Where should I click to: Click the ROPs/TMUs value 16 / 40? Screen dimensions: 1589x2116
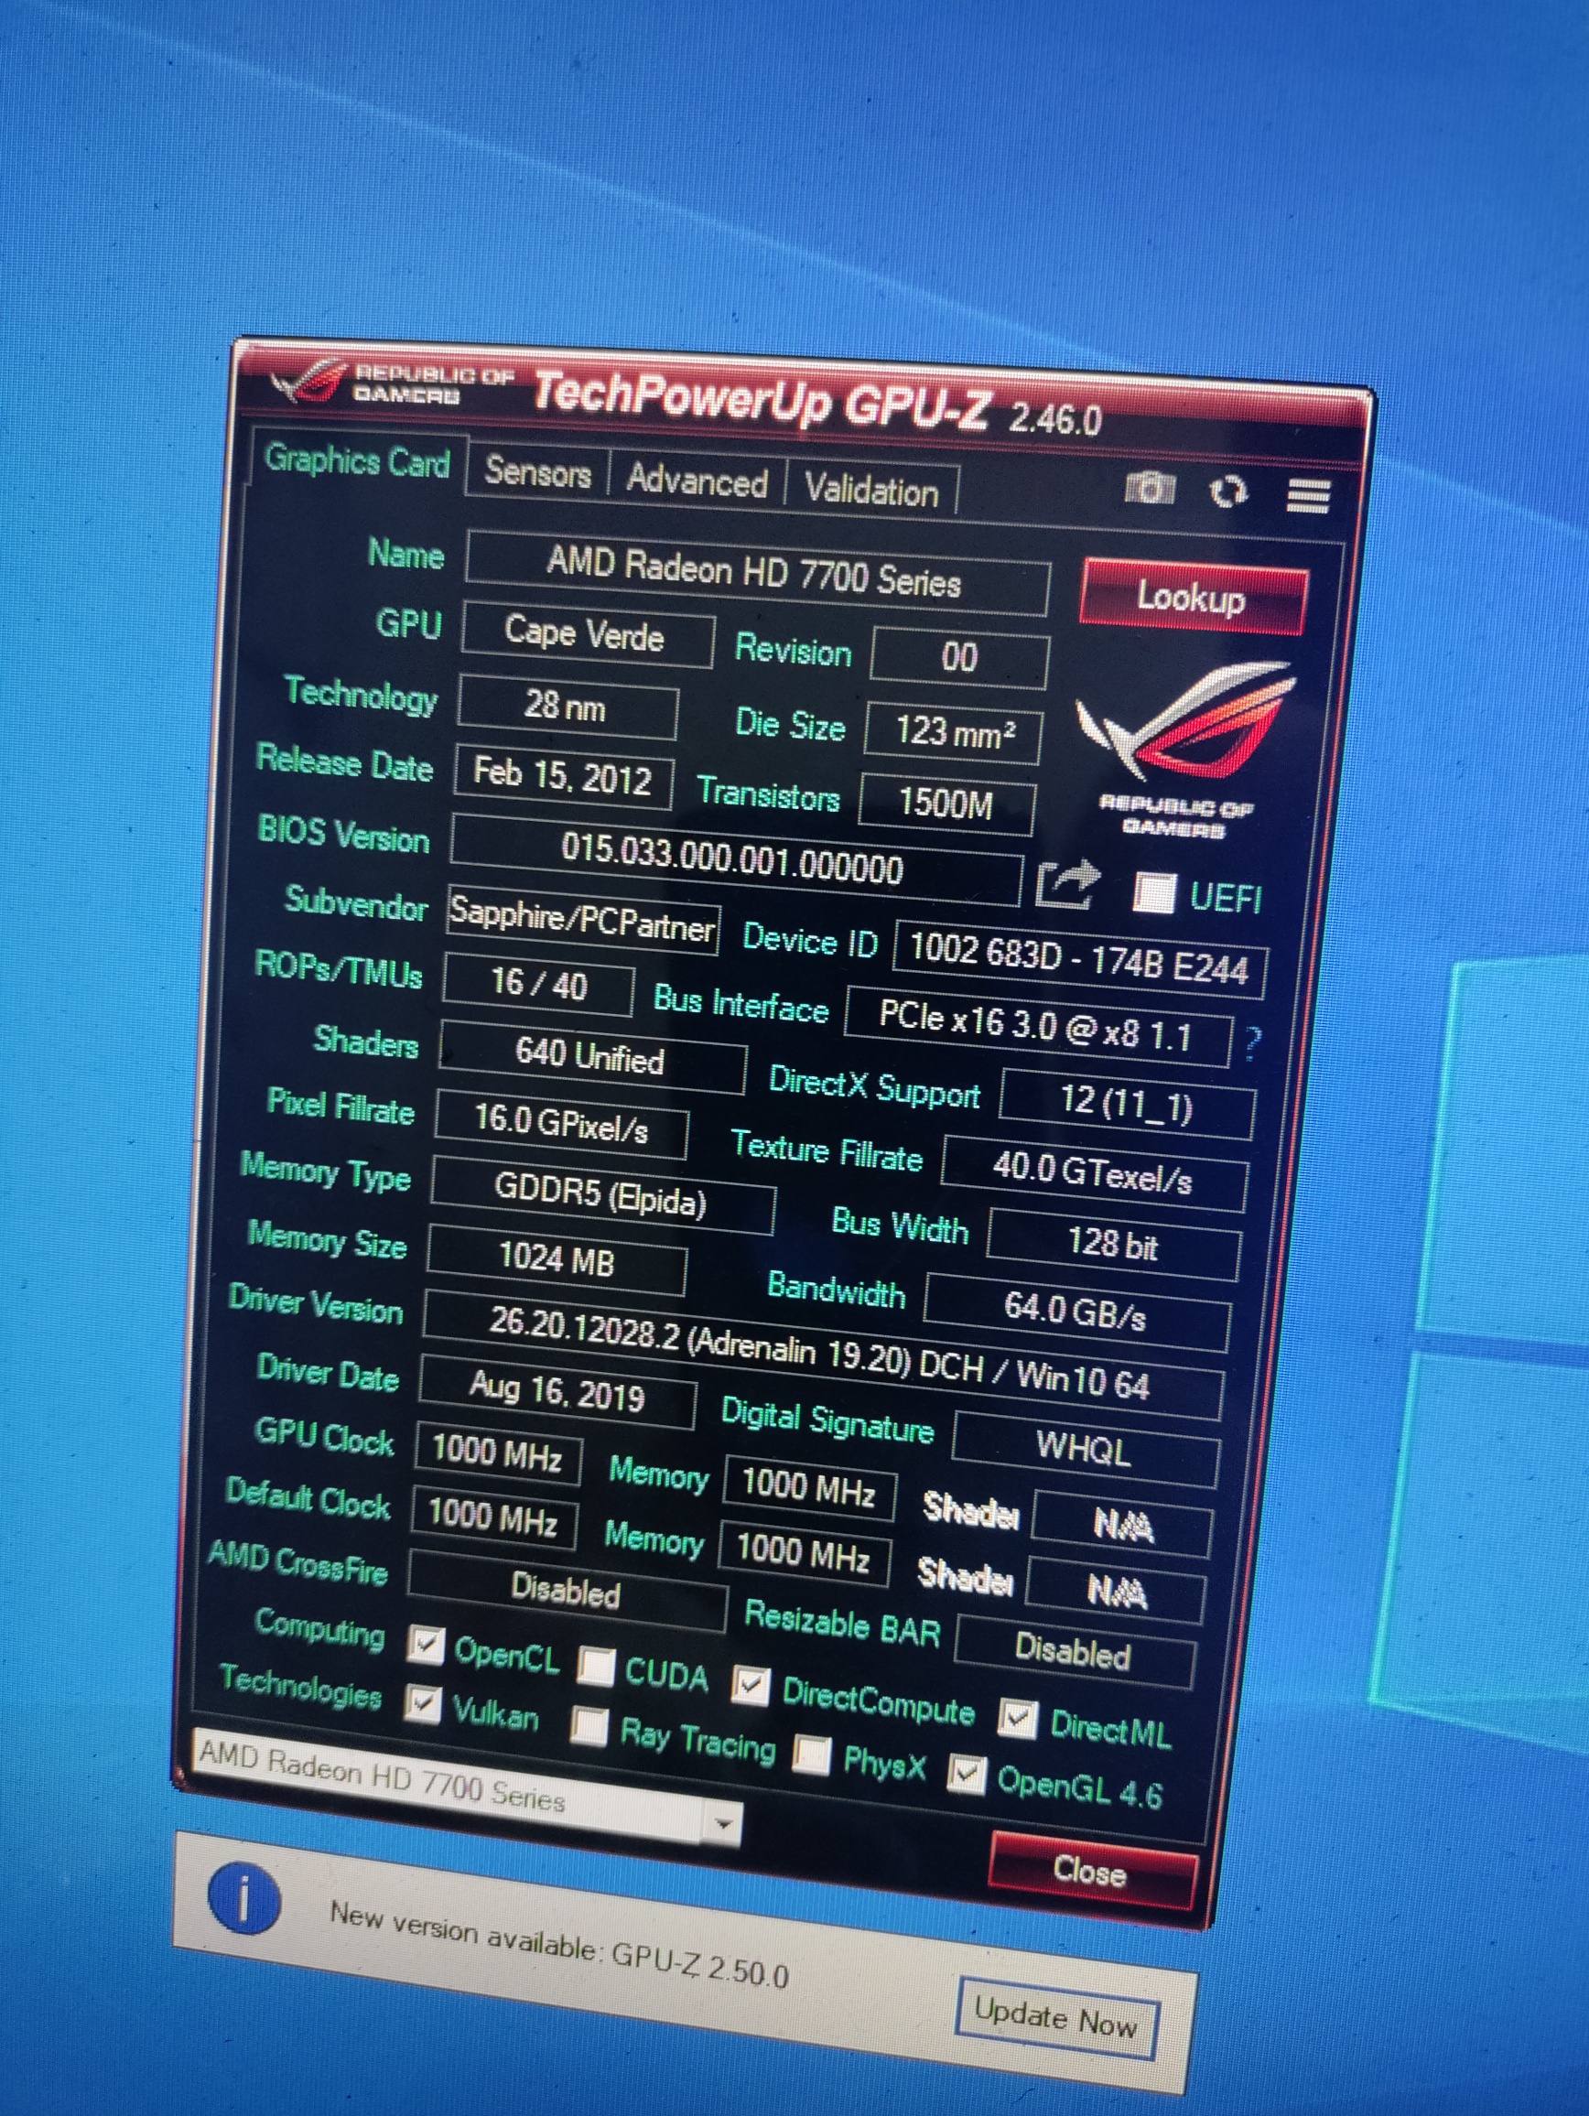538,985
